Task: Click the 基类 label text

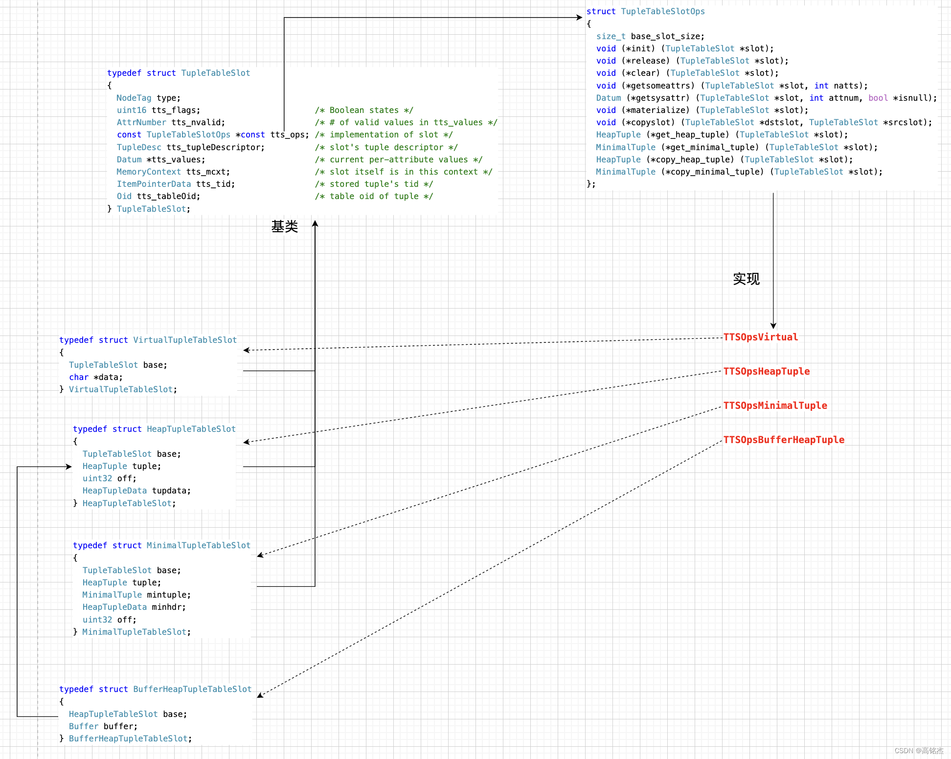Action: coord(284,226)
